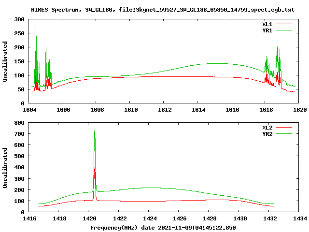Click the YR1 legend label
Image resolution: width=309 pixels, height=232 pixels.
click(x=267, y=30)
